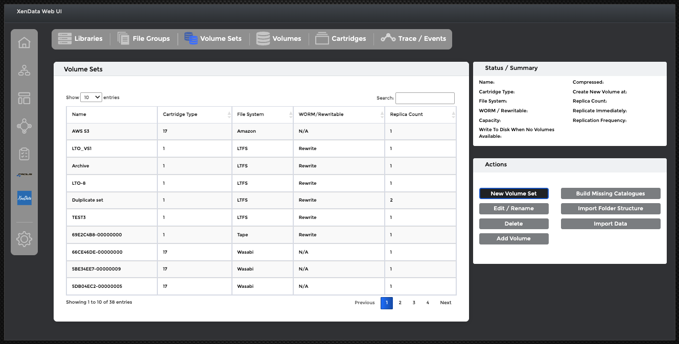
Task: Select the LTO-8 volume set row
Action: [x=261, y=183]
